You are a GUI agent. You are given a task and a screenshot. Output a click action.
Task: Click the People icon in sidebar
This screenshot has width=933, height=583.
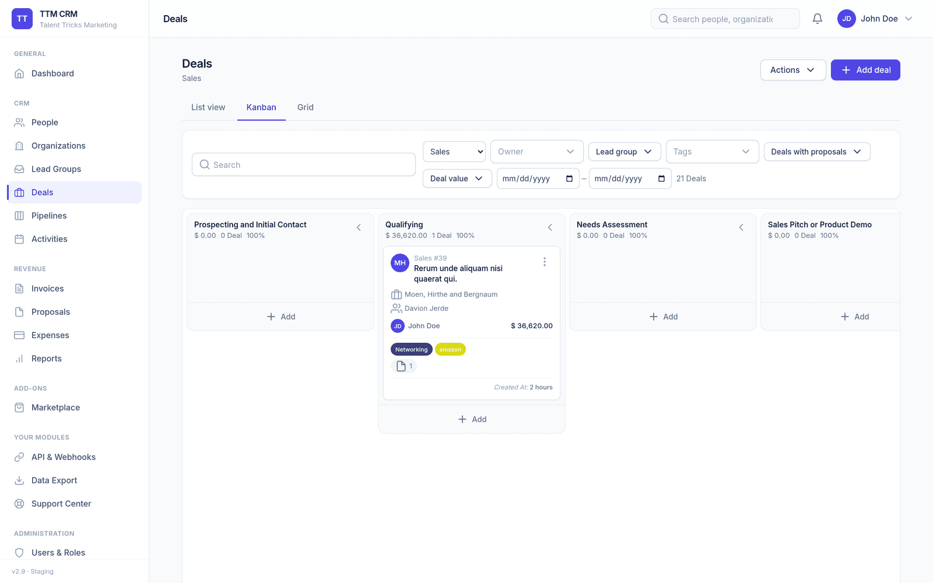(x=19, y=122)
